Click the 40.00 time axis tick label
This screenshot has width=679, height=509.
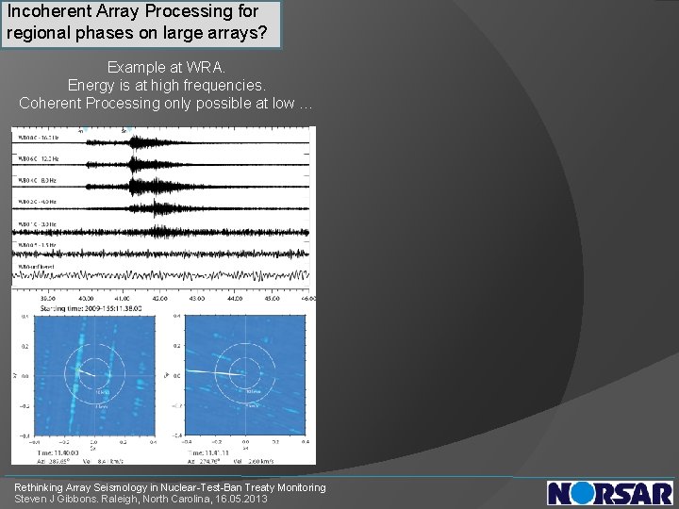(x=85, y=299)
